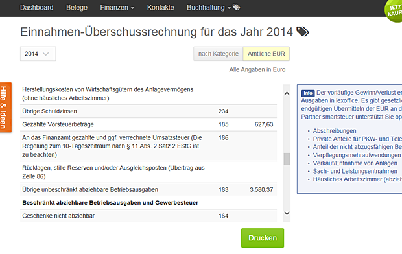Open the Verpflegungsmehraufwendungen link
Screen dimensions: 402x254
[357, 155]
